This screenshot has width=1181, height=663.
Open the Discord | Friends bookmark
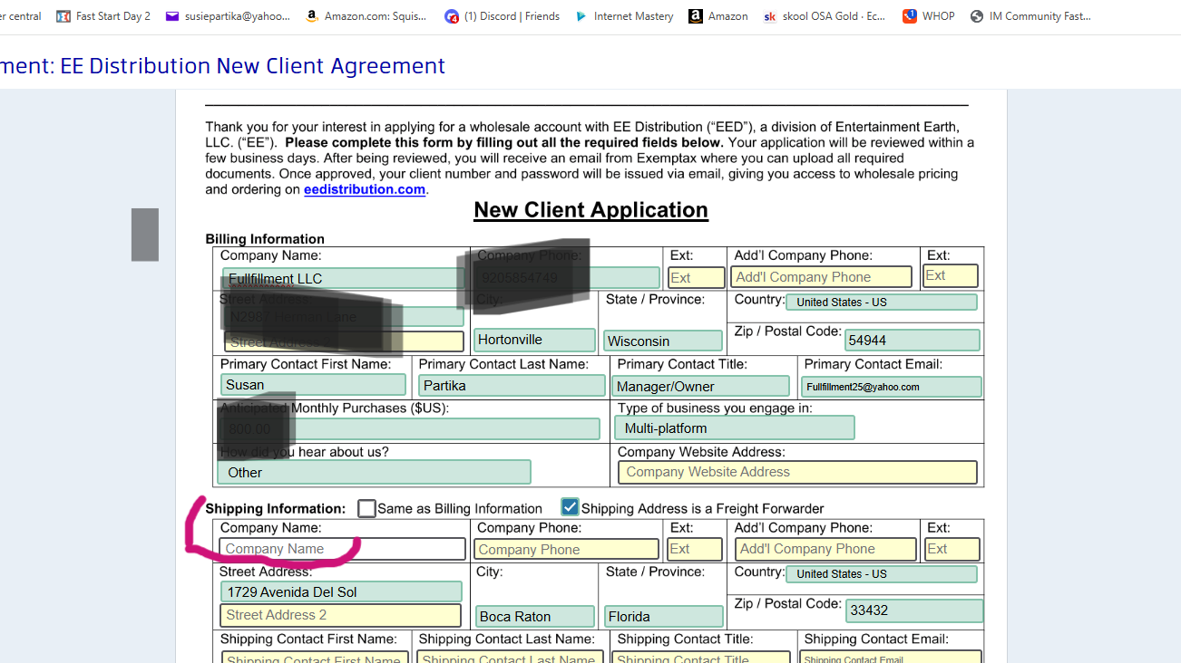502,16
